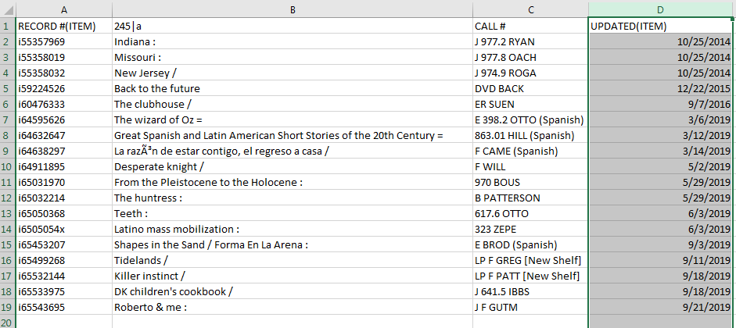Click the RECORD #(ITEM) header cell
The image size is (736, 328).
(63, 26)
